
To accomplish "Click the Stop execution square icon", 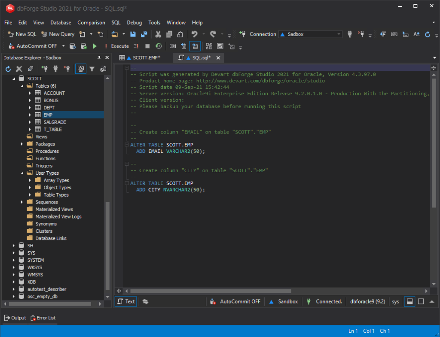I will (147, 46).
